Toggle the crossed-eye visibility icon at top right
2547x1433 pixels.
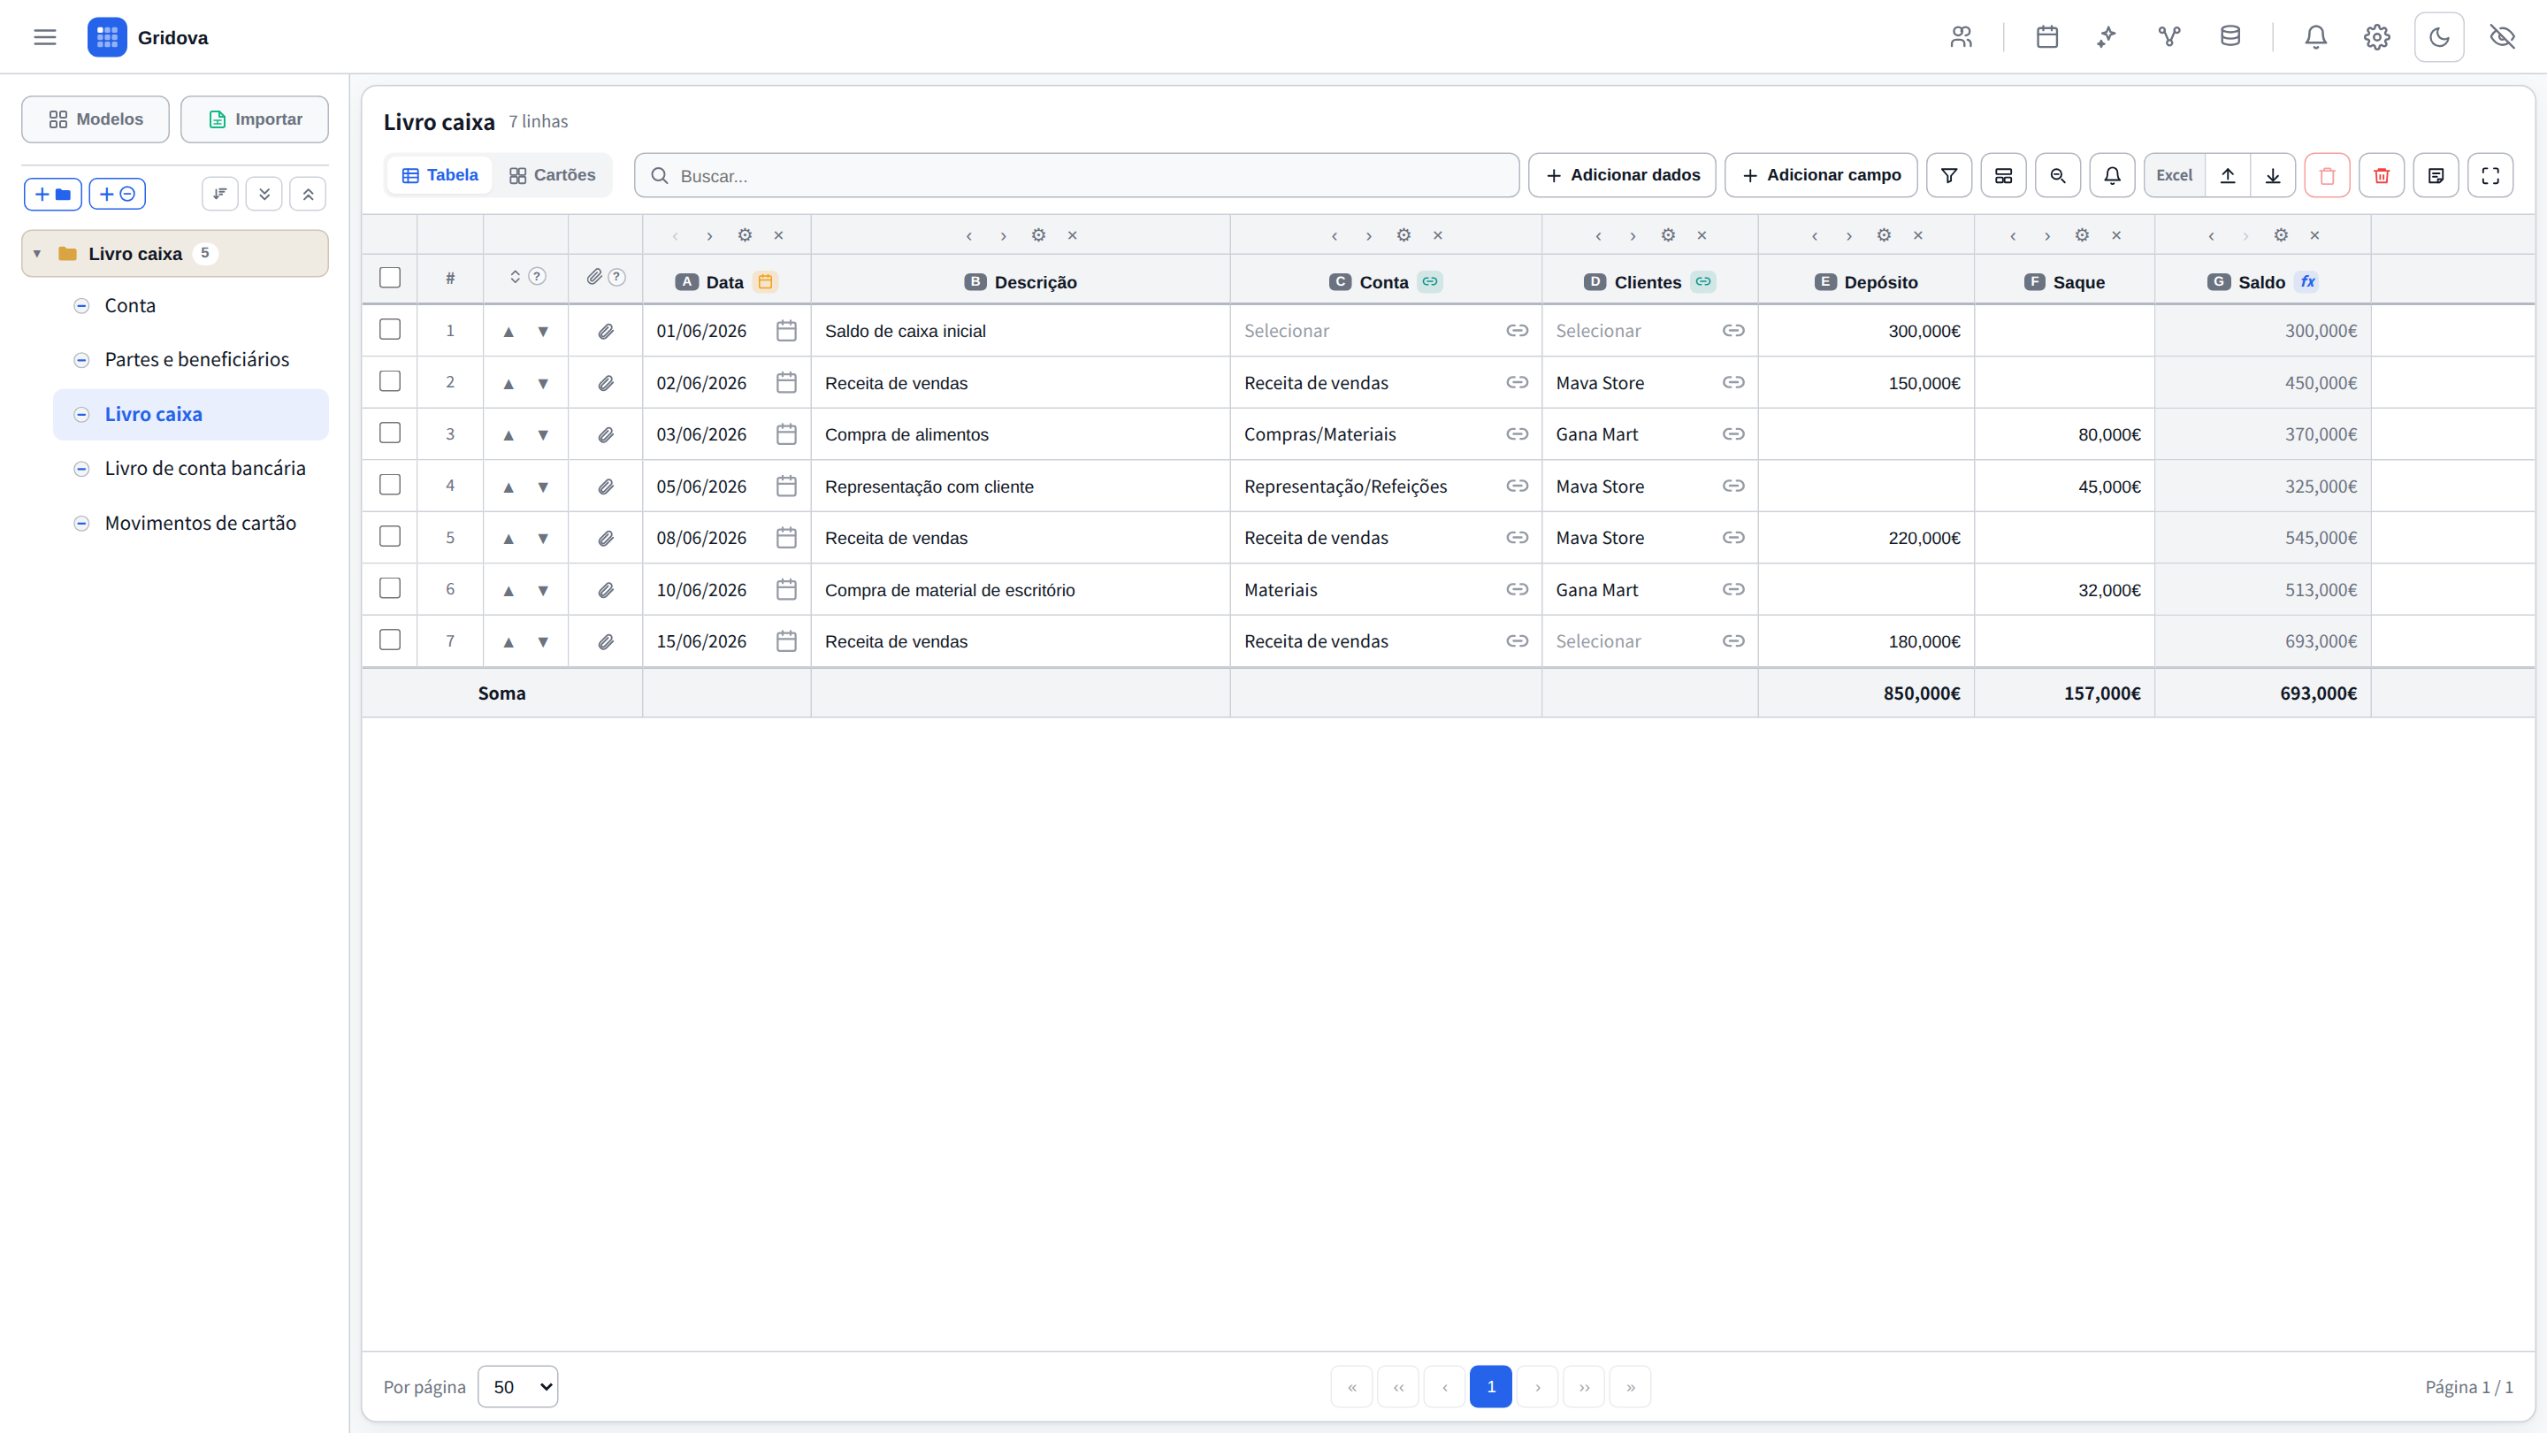tap(2502, 37)
